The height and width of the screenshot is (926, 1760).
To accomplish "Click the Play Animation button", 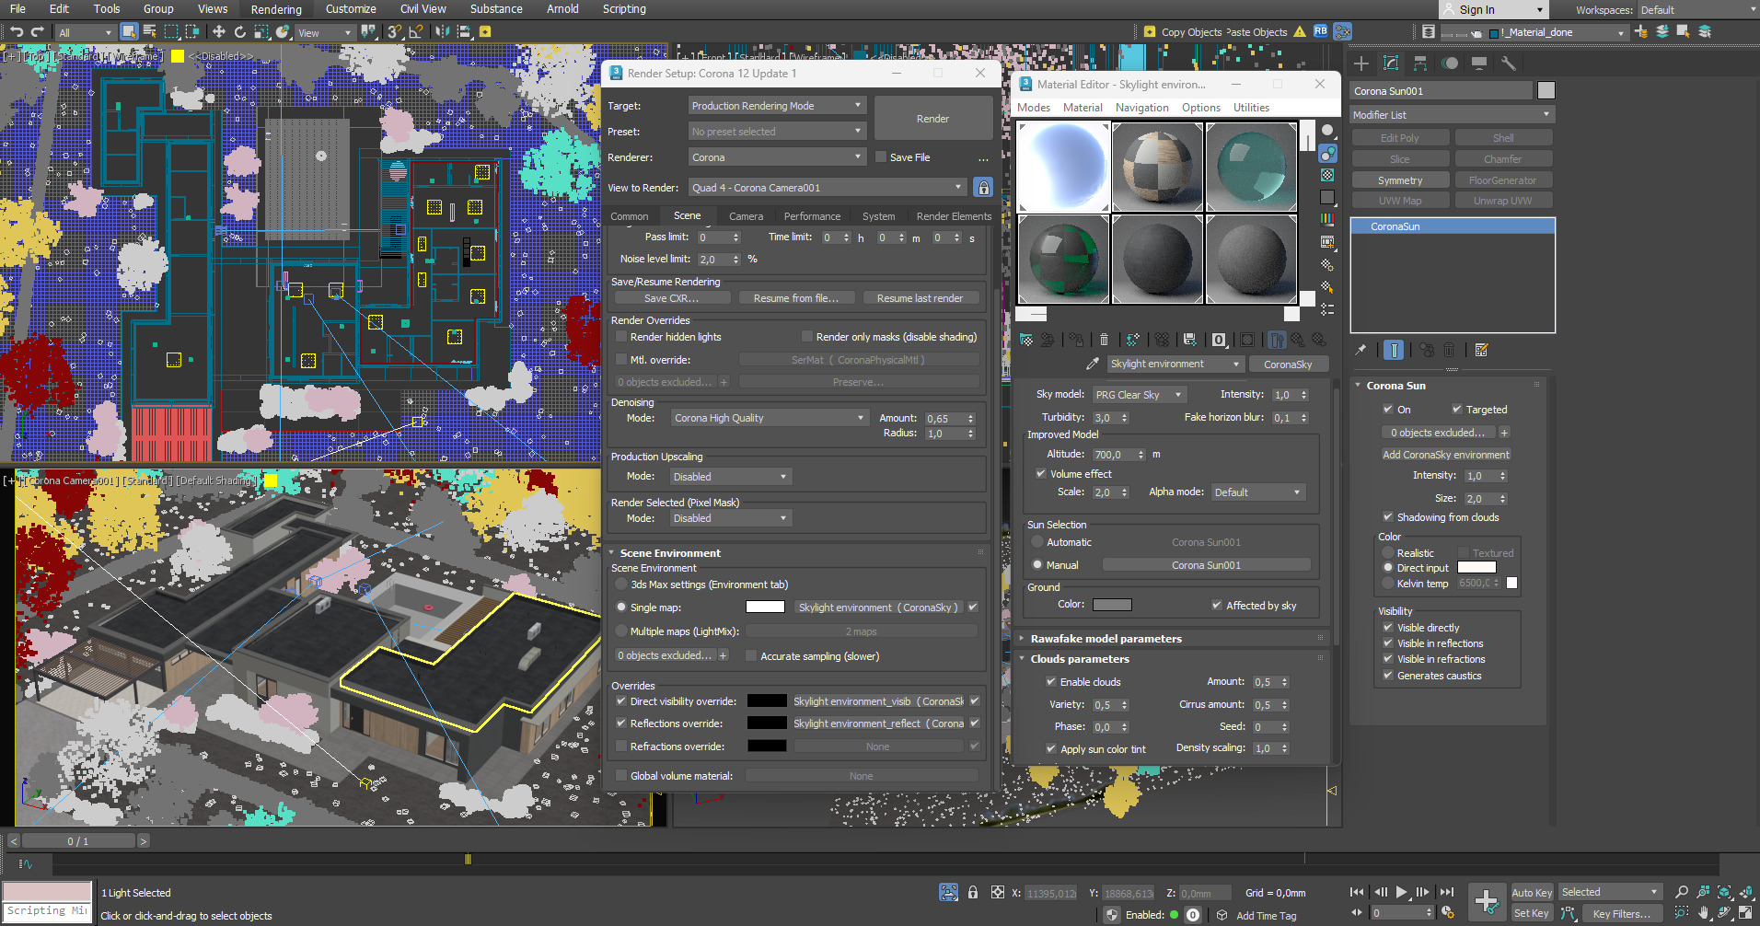I will click(x=1401, y=892).
